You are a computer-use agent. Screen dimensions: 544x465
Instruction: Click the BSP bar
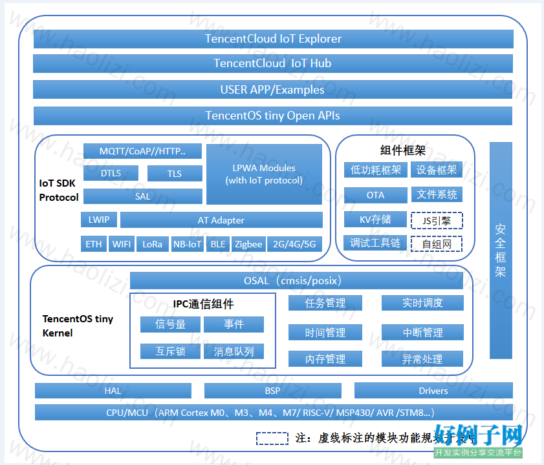273,391
